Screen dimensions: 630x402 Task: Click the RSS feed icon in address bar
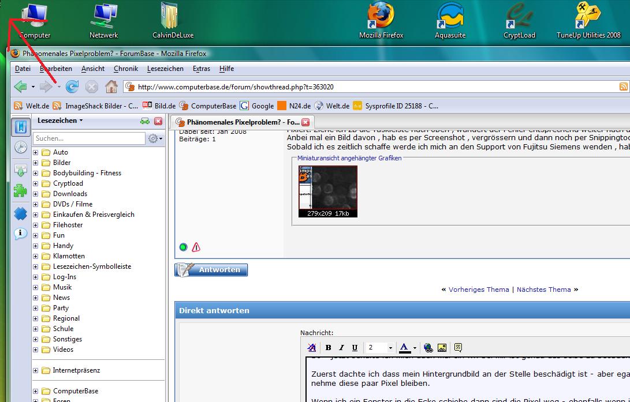(x=623, y=87)
